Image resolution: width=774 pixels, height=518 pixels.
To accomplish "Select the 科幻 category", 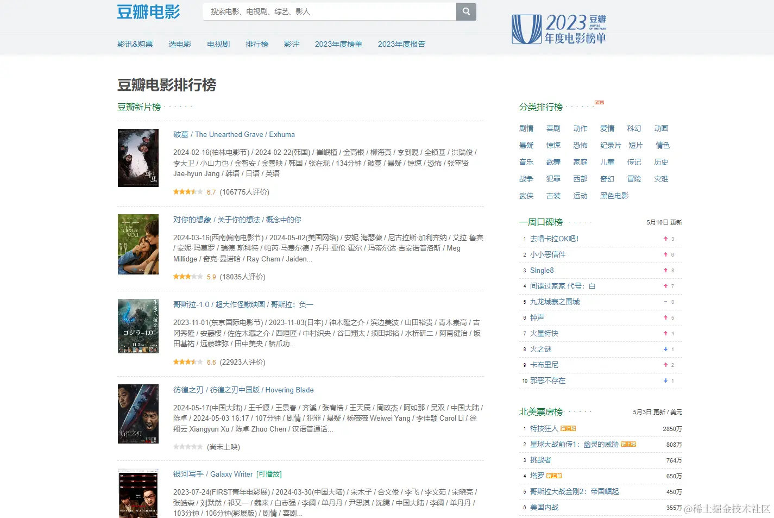I will pos(634,128).
